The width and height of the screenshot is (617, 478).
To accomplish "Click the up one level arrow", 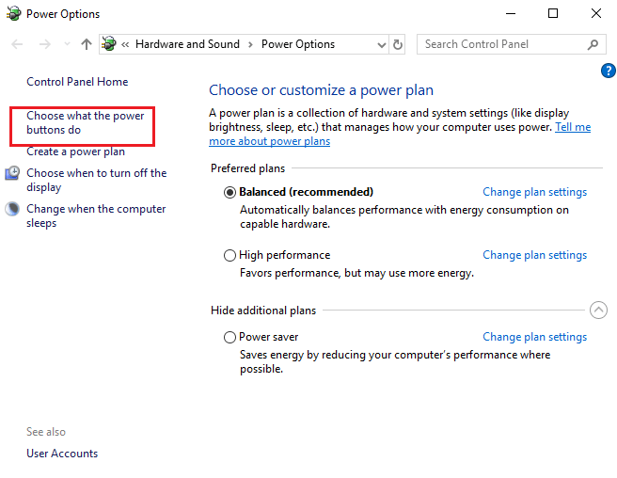I will pos(87,44).
